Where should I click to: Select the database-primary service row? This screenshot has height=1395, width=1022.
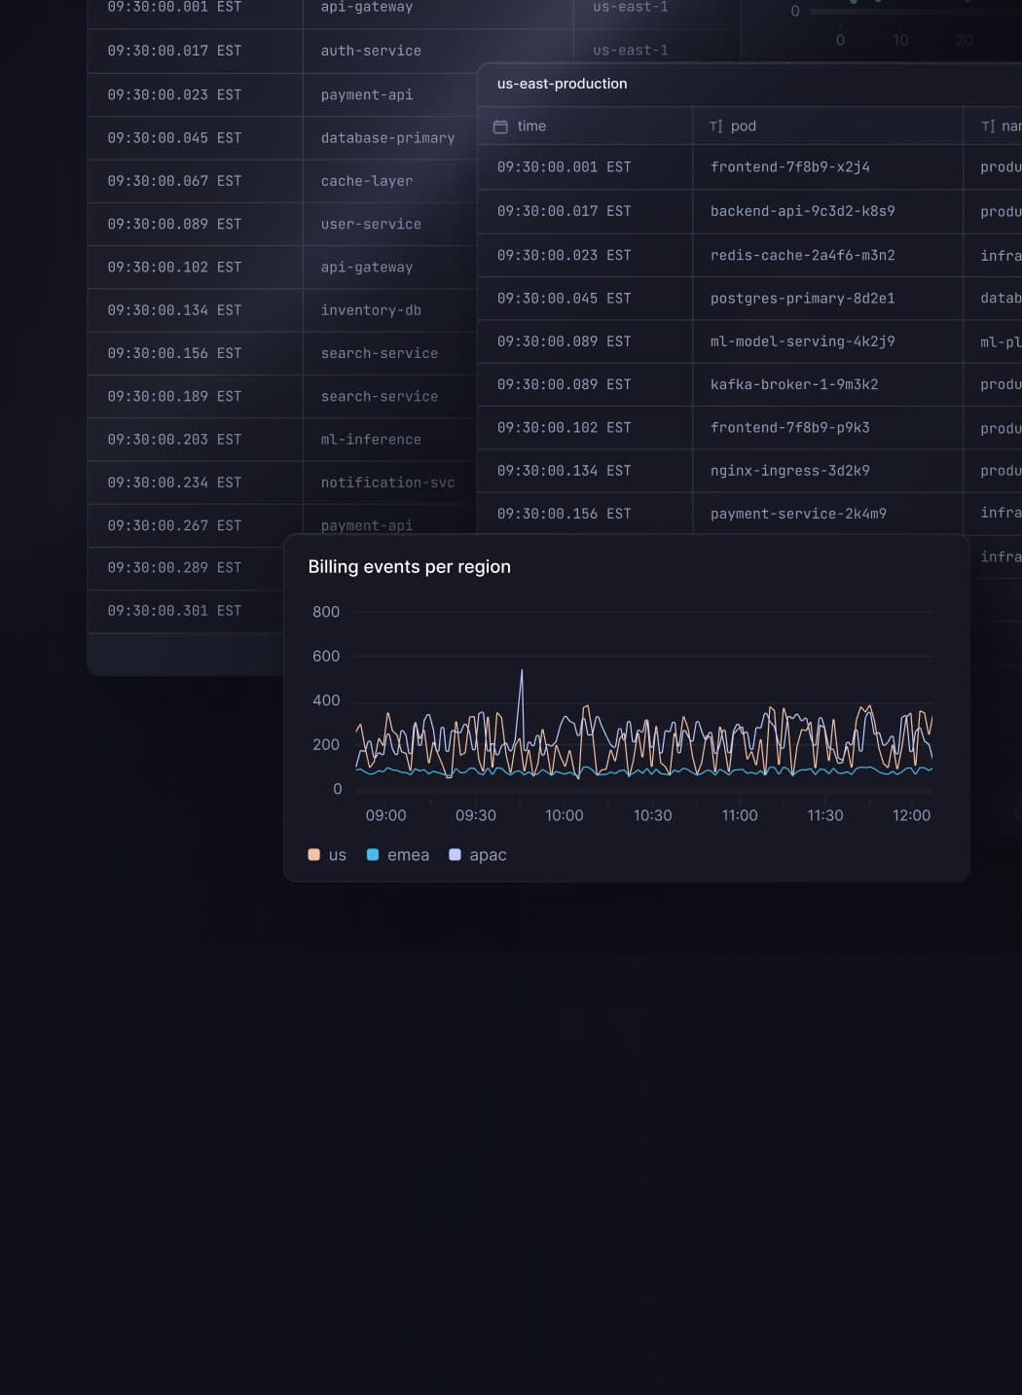tap(387, 138)
